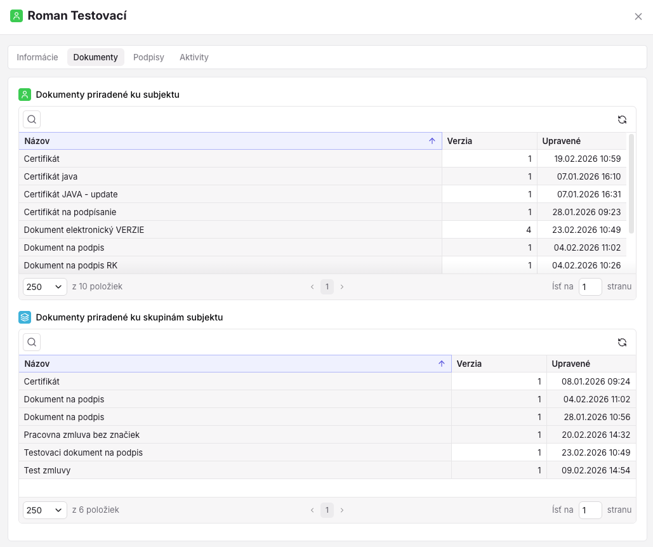Sort group documents by Verzia
This screenshot has width=653, height=547.
point(499,364)
